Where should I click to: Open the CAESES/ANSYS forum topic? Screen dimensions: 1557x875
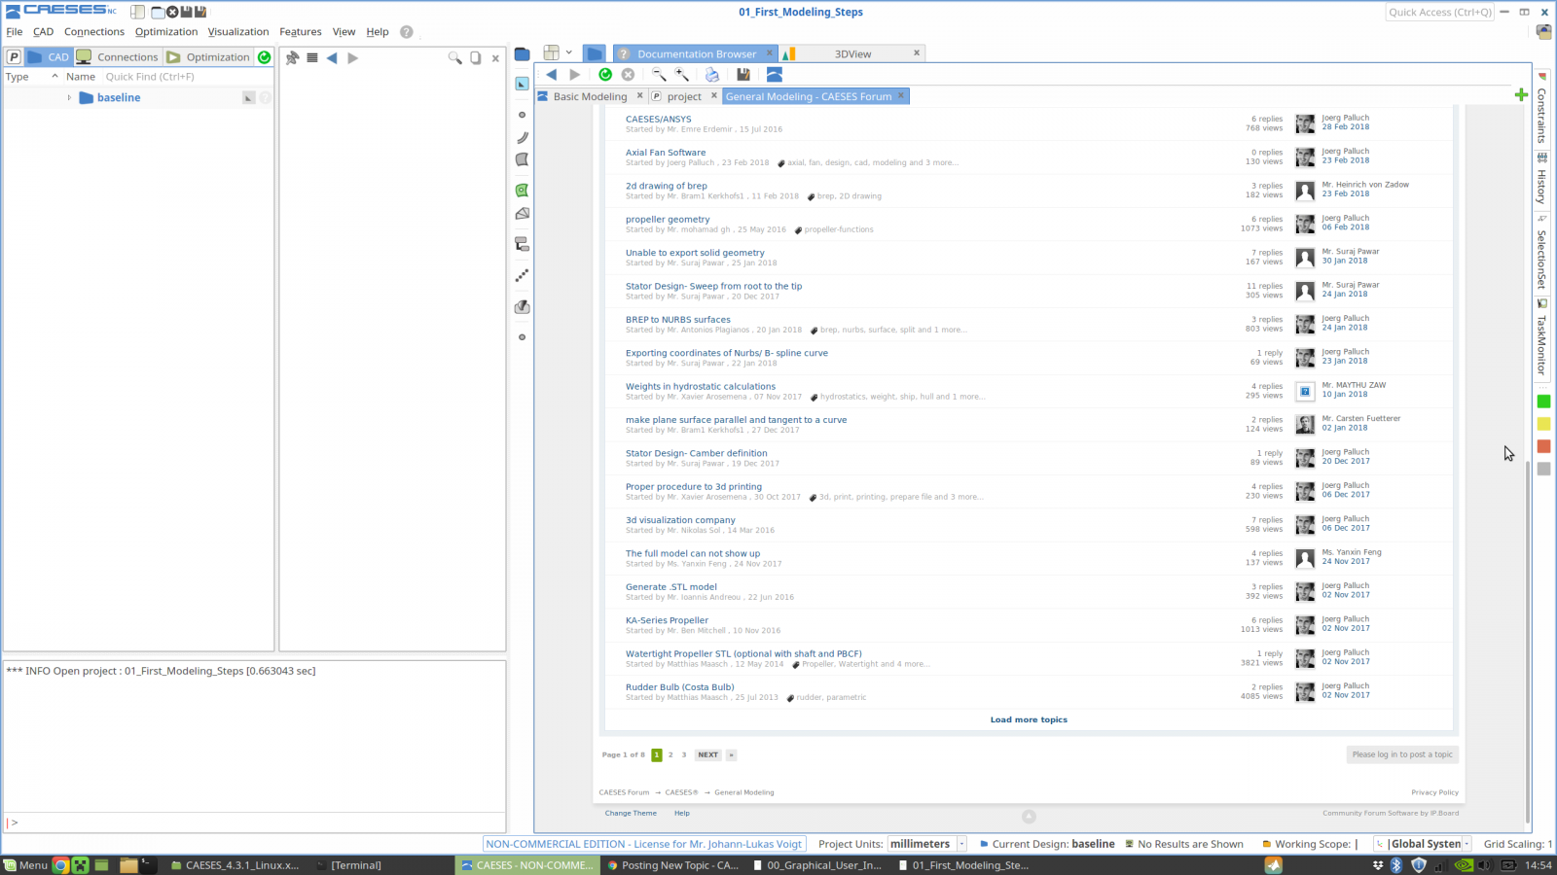[x=659, y=119]
